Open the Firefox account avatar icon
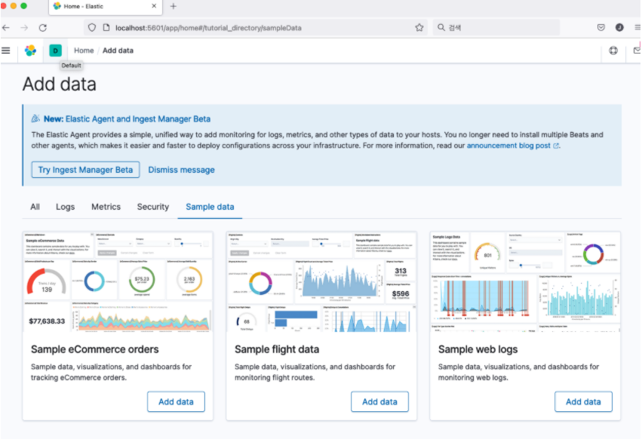 [x=619, y=27]
